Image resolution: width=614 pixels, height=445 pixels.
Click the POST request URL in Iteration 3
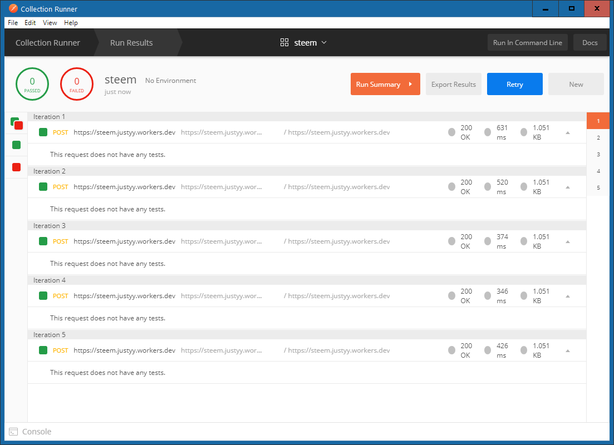[125, 241]
